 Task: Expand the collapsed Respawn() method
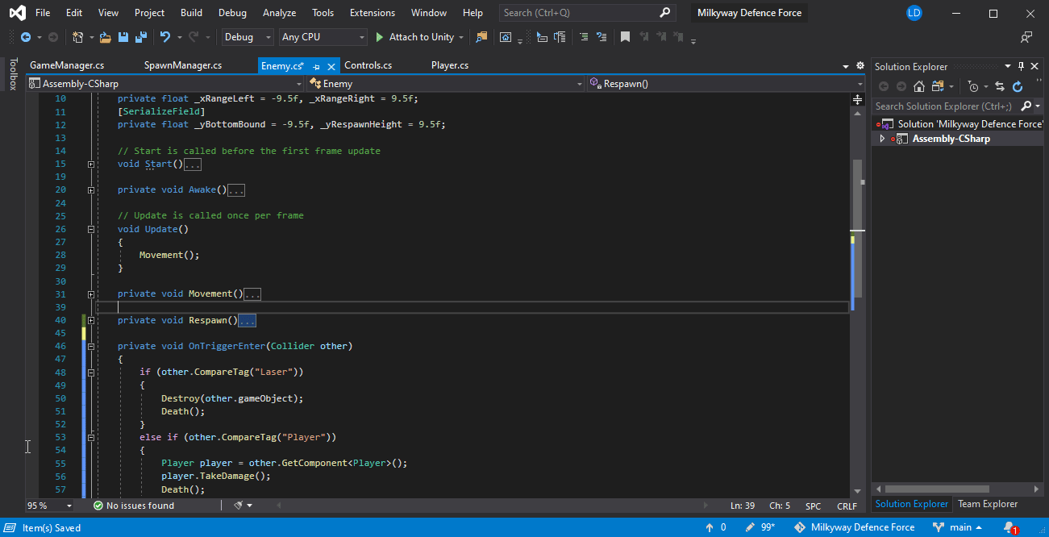coord(91,320)
